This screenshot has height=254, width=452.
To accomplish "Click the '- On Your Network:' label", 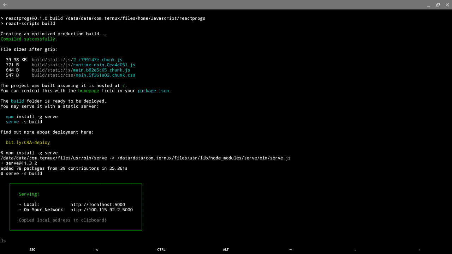I will (x=42, y=210).
